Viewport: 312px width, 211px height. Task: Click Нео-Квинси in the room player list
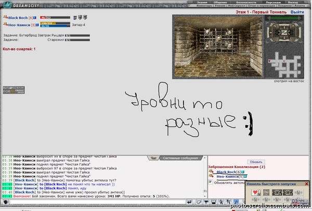[228, 176]
